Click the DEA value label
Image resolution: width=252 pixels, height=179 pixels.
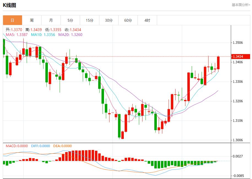click(x=62, y=146)
